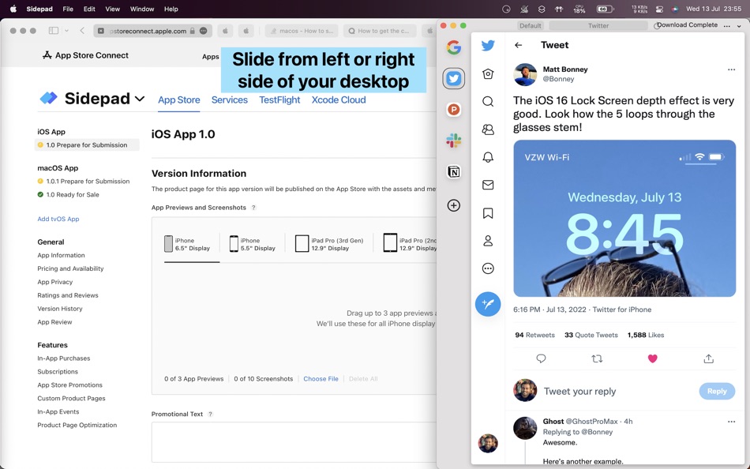Open In-App Purchases

coord(64,358)
